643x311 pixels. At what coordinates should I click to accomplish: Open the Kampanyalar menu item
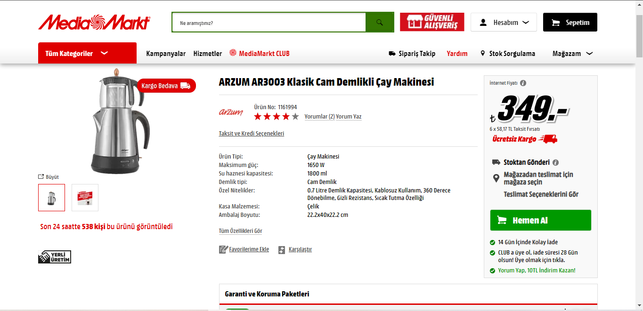point(166,54)
